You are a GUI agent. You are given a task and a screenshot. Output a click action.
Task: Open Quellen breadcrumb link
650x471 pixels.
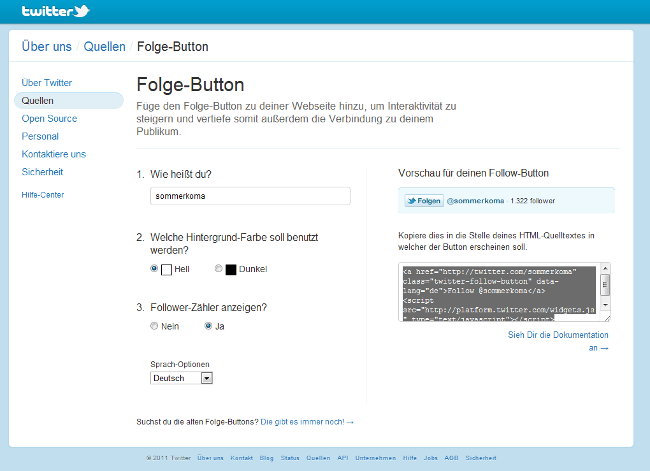coord(105,47)
